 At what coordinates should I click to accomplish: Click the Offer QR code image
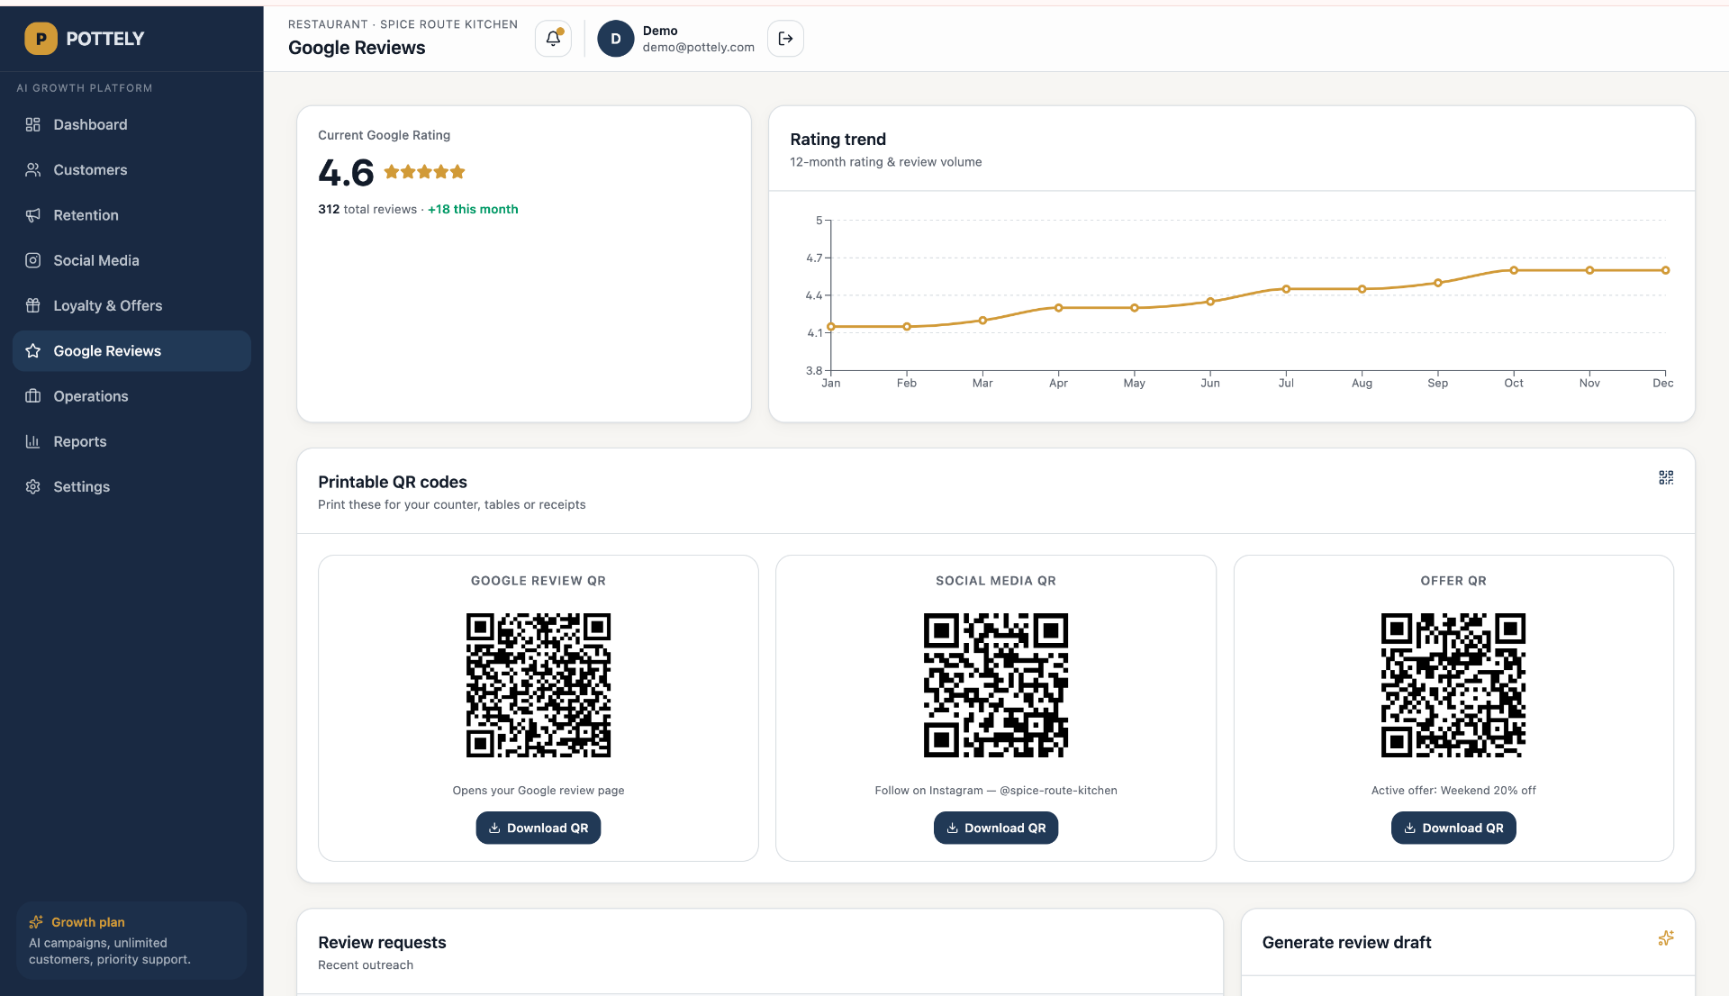1453,685
